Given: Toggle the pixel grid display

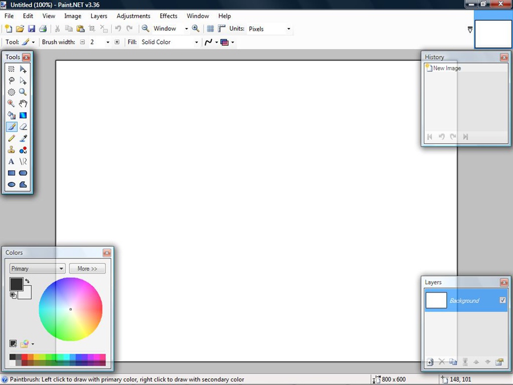Looking at the screenshot, I should [x=210, y=29].
